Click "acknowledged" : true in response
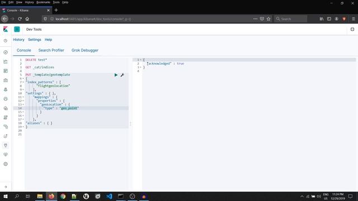This screenshot has width=358, height=201. (166, 64)
